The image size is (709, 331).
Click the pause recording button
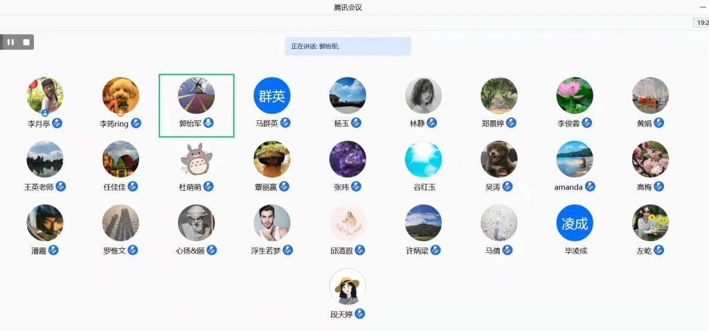(x=10, y=42)
